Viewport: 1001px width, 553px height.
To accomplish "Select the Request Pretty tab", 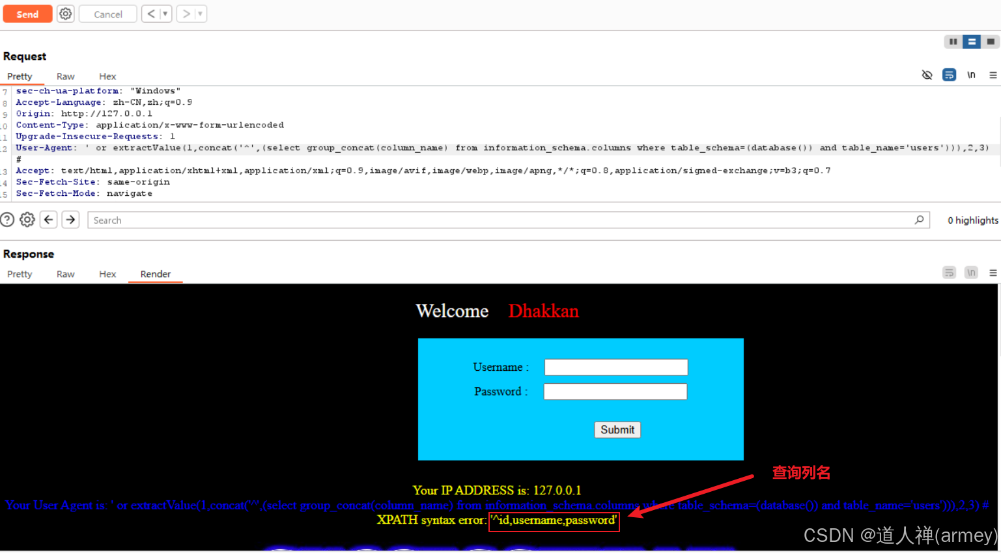I will 20,76.
